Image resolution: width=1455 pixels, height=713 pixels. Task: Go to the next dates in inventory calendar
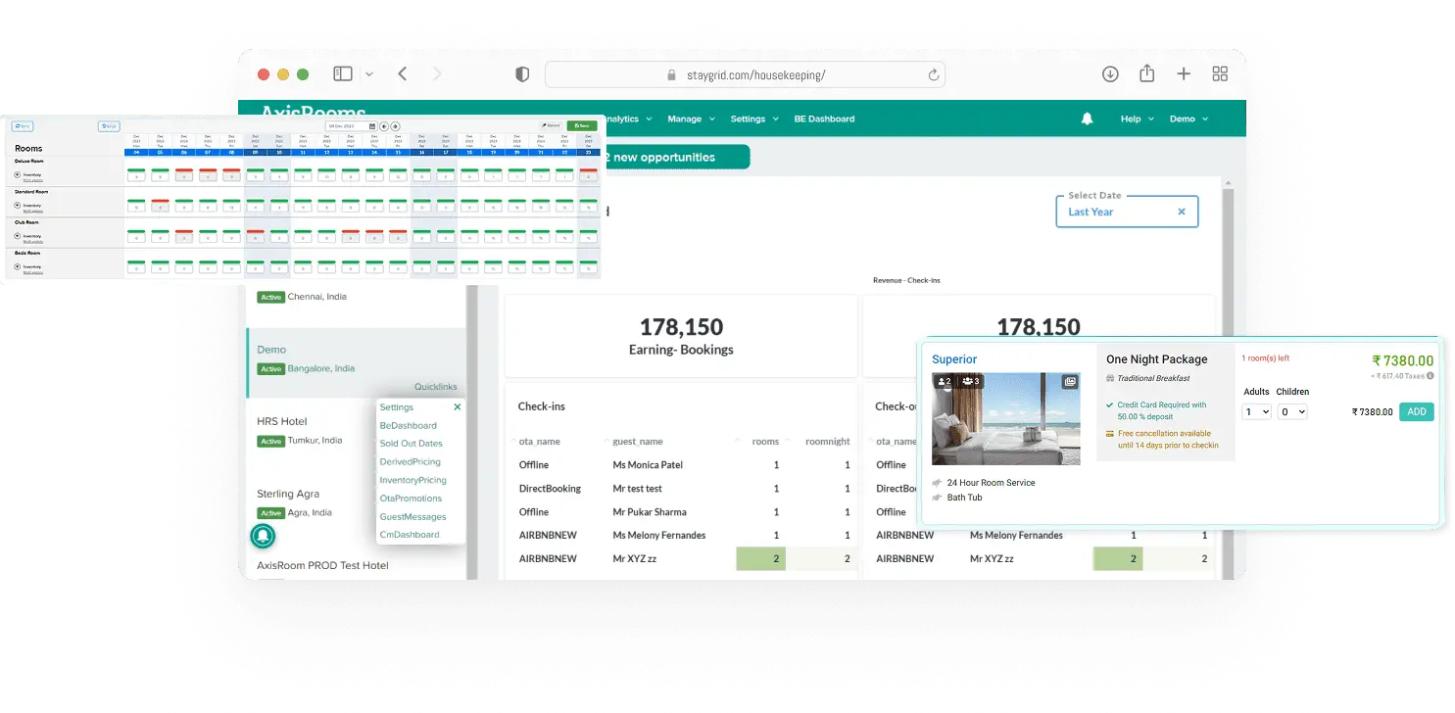point(395,126)
